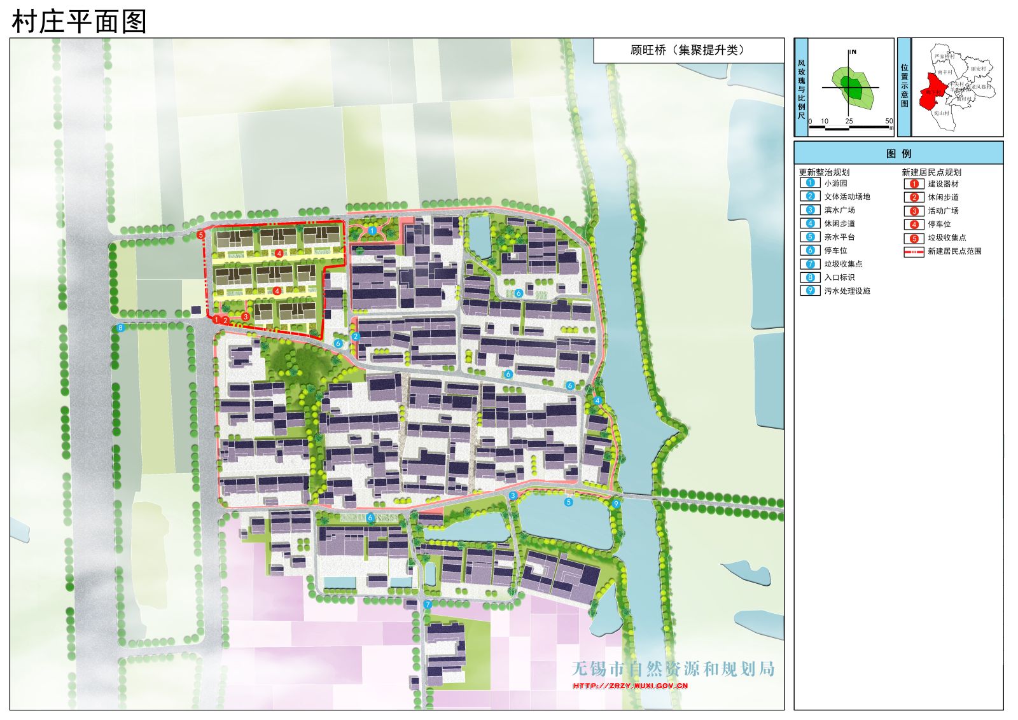Click red marker 5 at the map's northwest corner
Image resolution: width=1018 pixels, height=720 pixels.
(x=201, y=235)
